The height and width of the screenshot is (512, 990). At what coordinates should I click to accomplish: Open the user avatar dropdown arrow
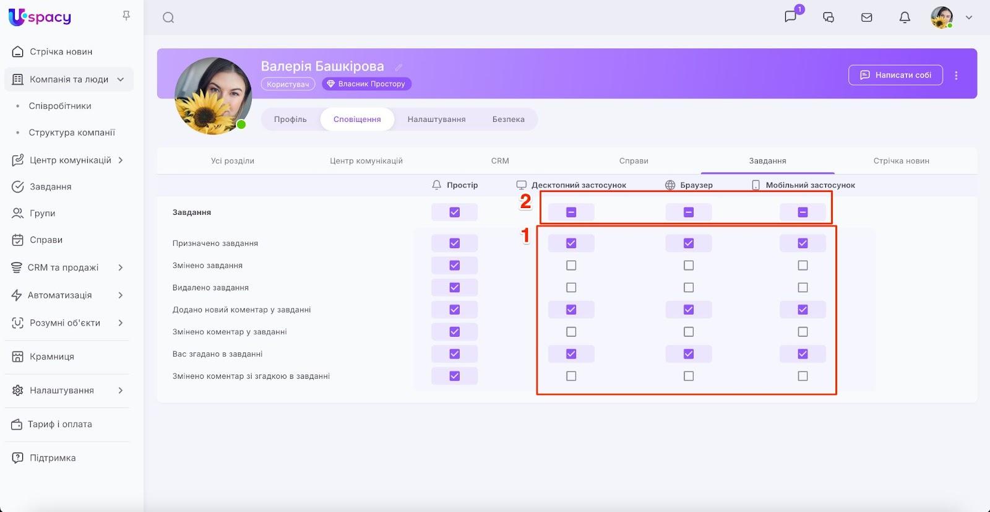[969, 17]
